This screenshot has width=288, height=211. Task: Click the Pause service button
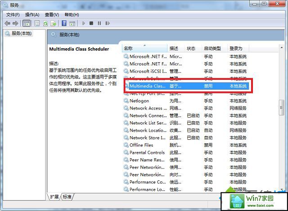(x=99, y=23)
